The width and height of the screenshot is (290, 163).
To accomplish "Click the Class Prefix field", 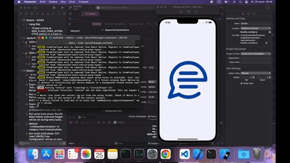I will [256, 62].
